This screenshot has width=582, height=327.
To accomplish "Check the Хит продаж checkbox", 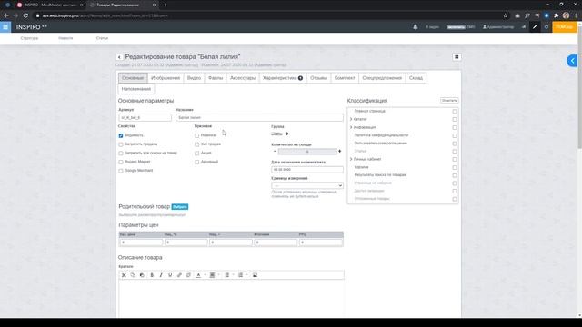I will coord(196,144).
